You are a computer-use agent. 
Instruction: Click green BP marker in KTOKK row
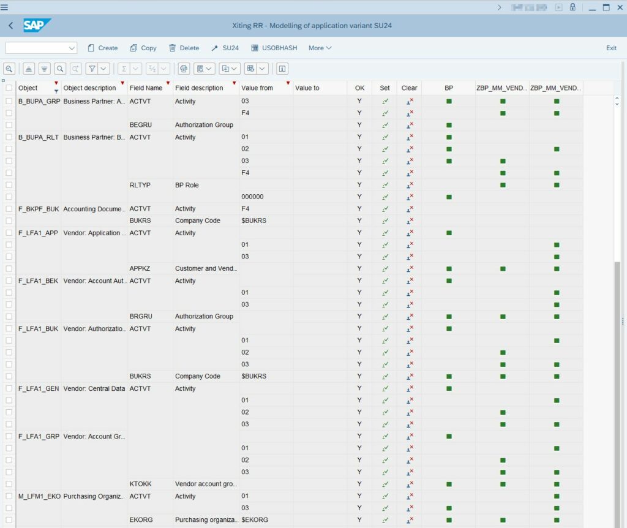(449, 484)
